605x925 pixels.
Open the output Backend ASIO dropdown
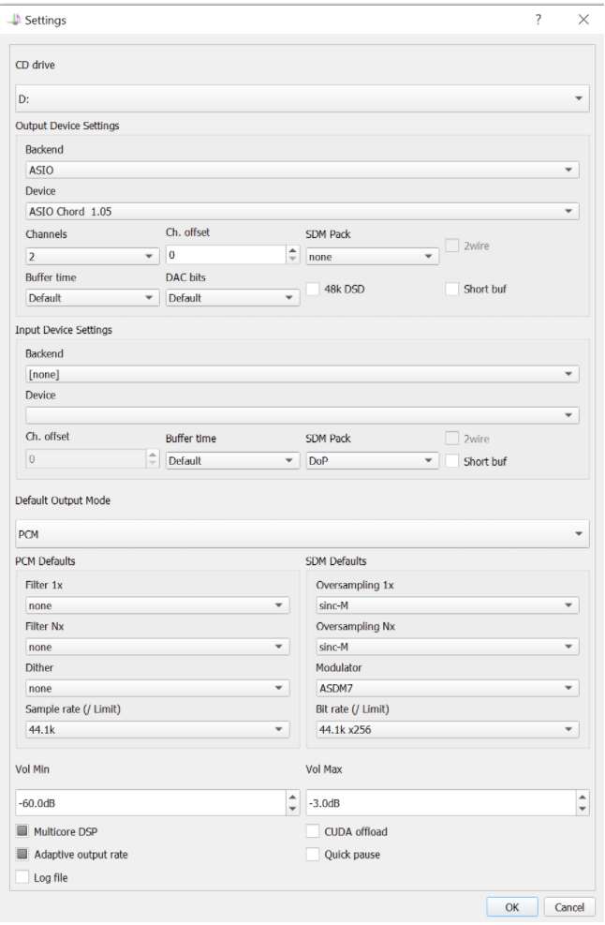(x=302, y=170)
